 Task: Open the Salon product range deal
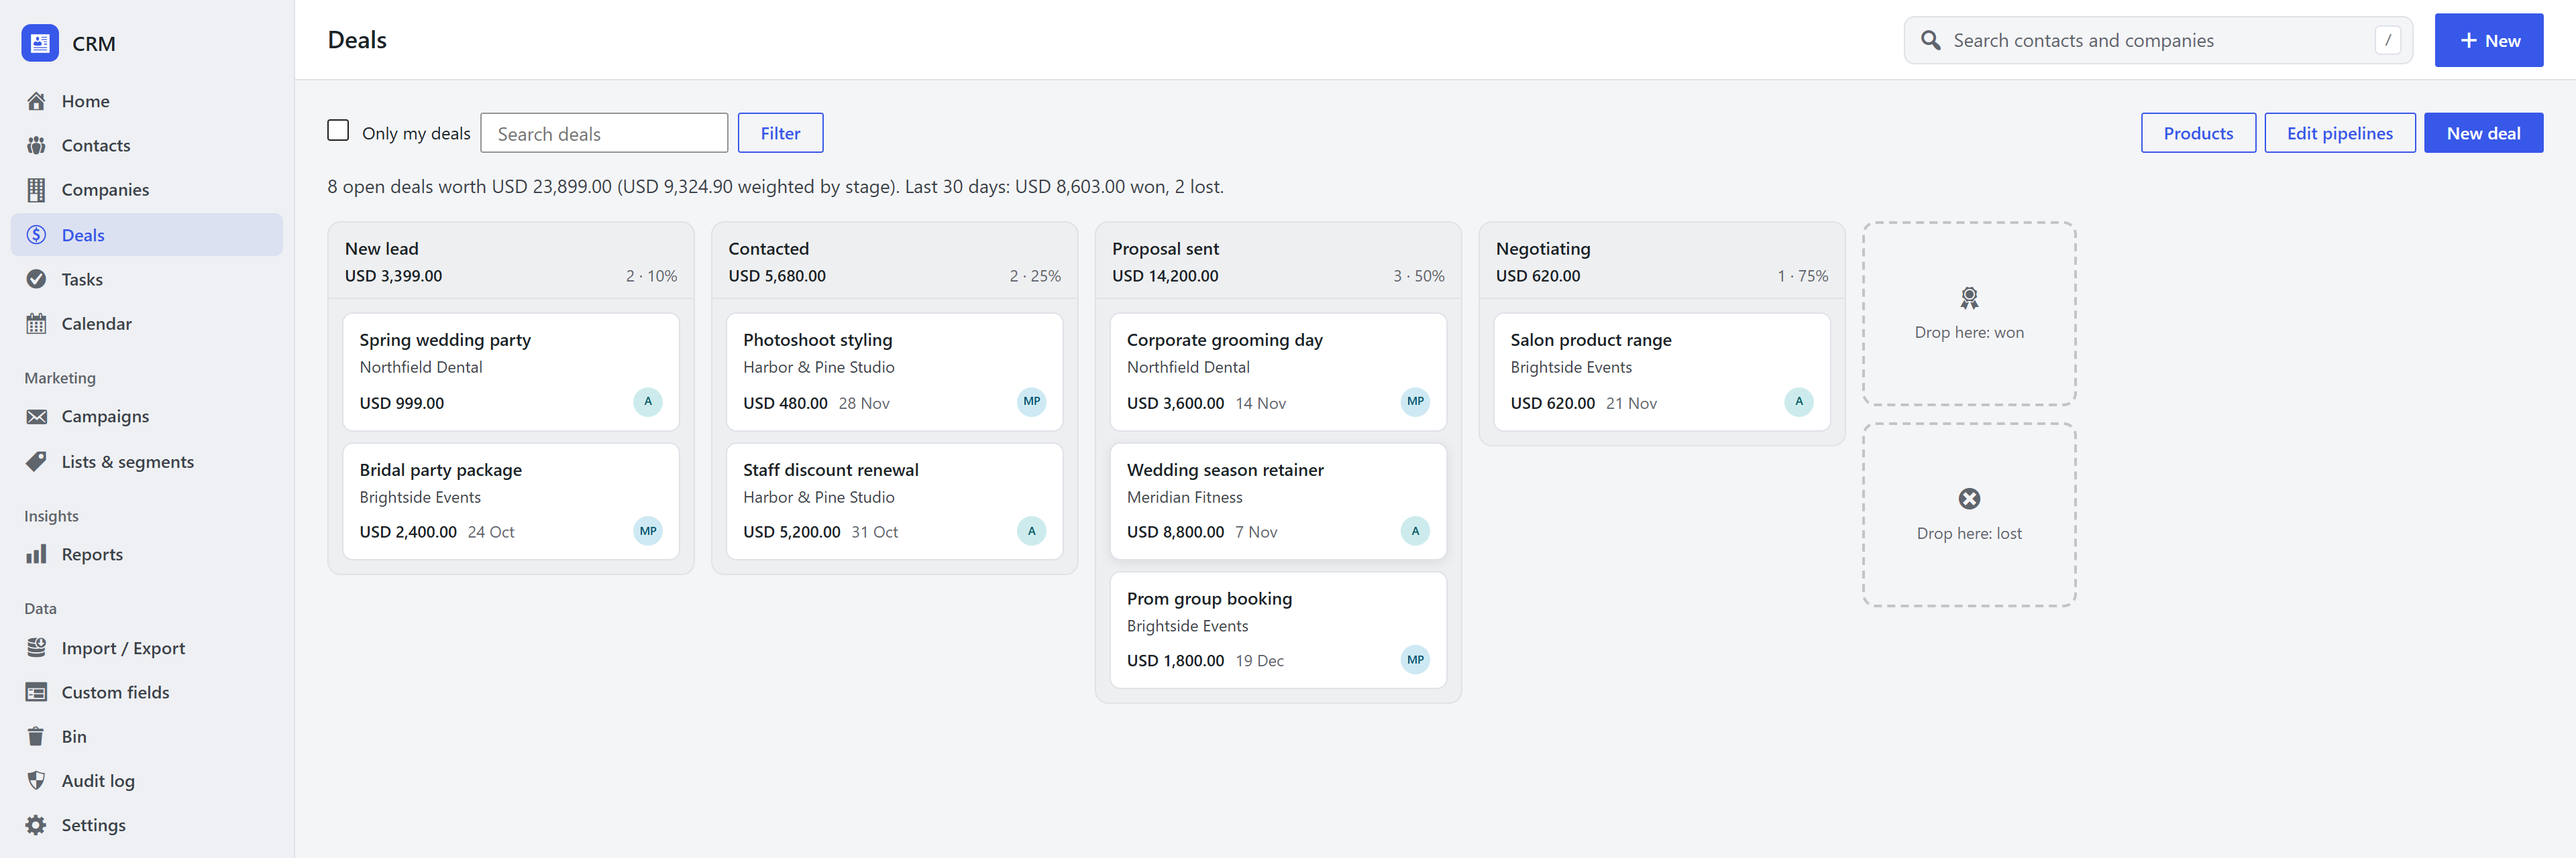point(1661,371)
